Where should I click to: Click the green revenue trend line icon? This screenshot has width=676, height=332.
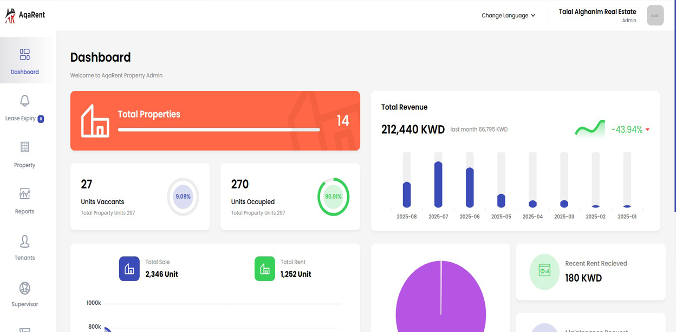click(590, 129)
